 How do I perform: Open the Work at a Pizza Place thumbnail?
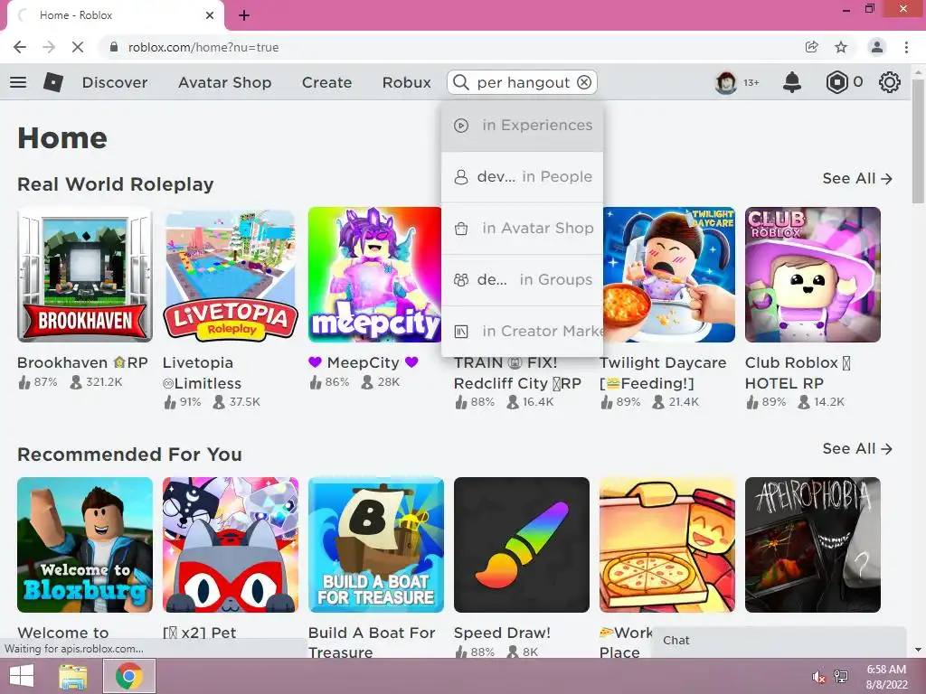[667, 545]
